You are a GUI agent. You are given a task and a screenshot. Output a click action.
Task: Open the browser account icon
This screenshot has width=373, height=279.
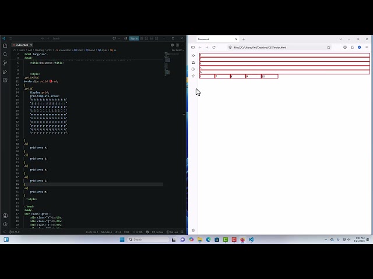coord(345,47)
